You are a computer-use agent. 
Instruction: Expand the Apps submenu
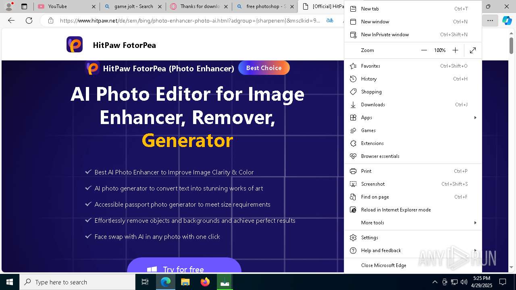(413, 118)
